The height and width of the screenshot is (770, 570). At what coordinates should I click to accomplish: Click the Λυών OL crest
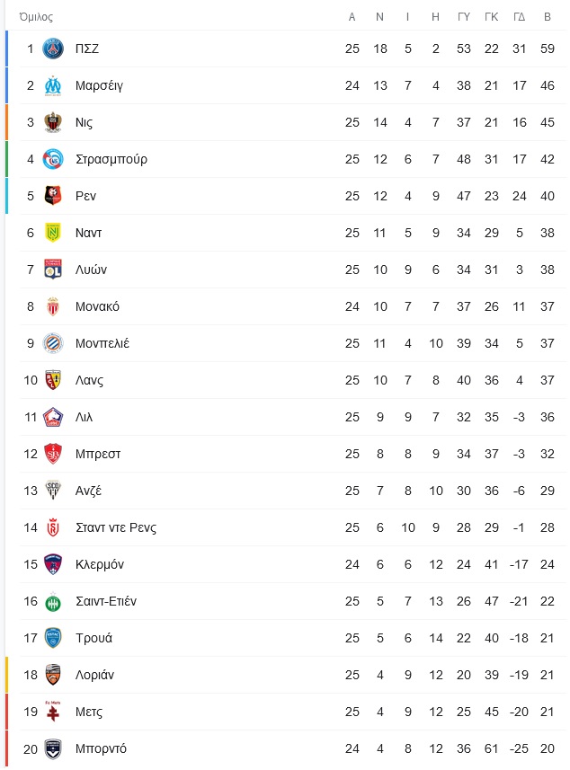[52, 270]
